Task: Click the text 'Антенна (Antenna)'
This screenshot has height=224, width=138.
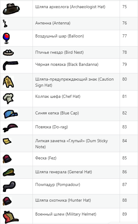Action: [53, 23]
